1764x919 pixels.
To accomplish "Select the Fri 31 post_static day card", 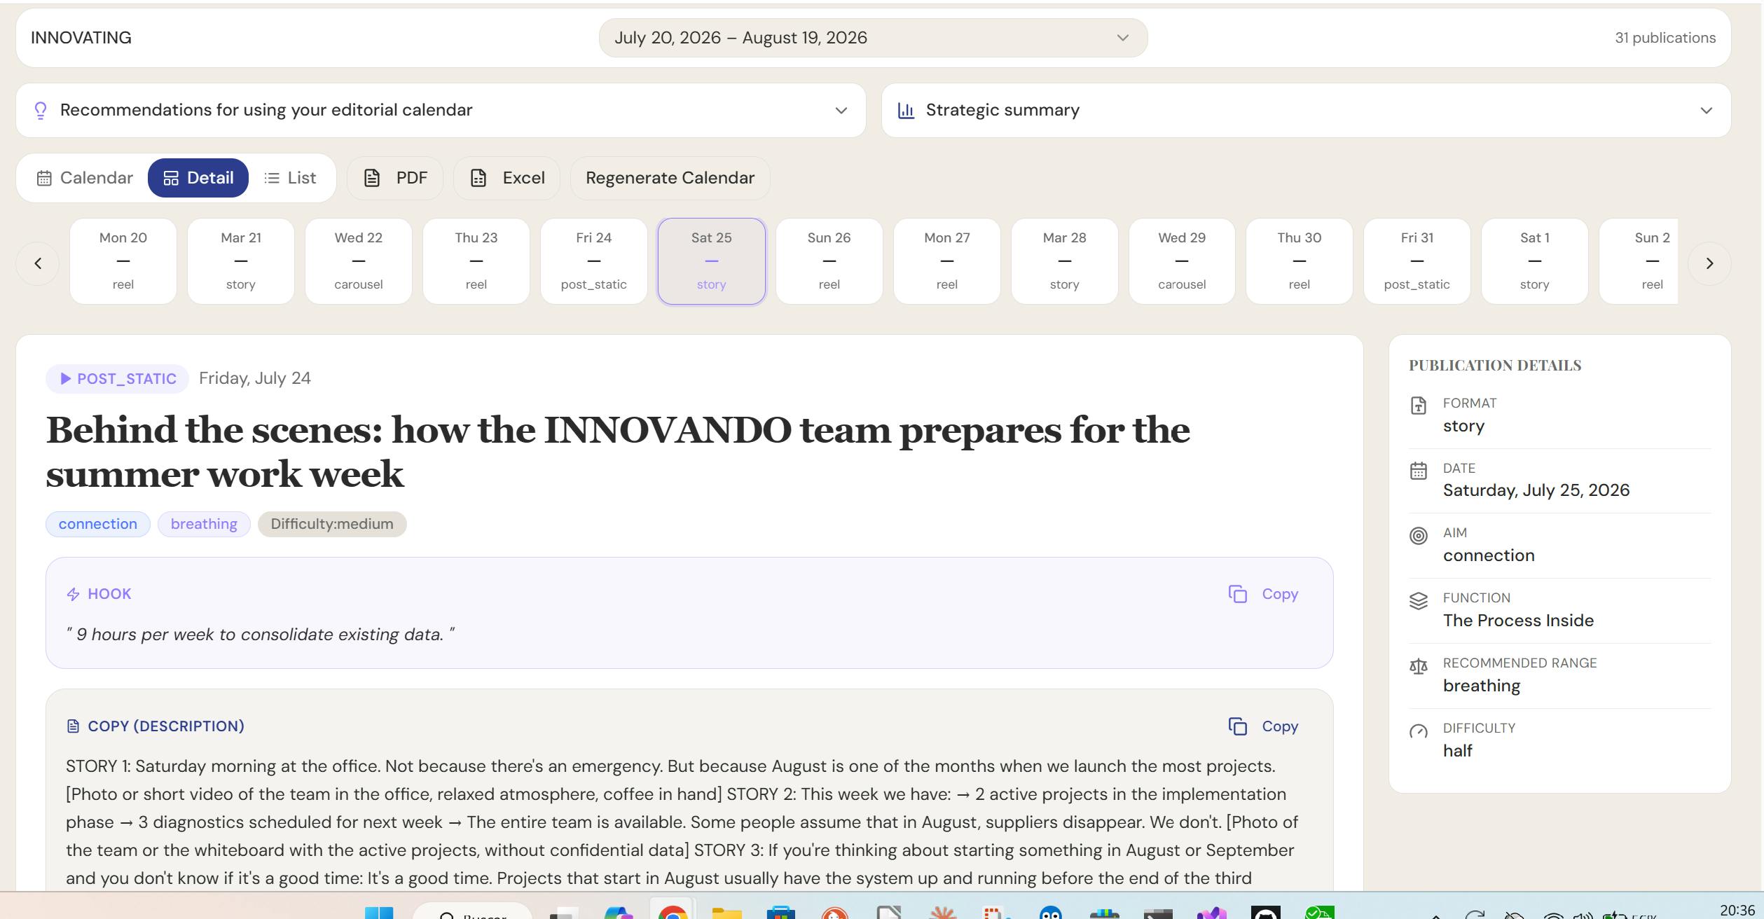I will pos(1417,261).
